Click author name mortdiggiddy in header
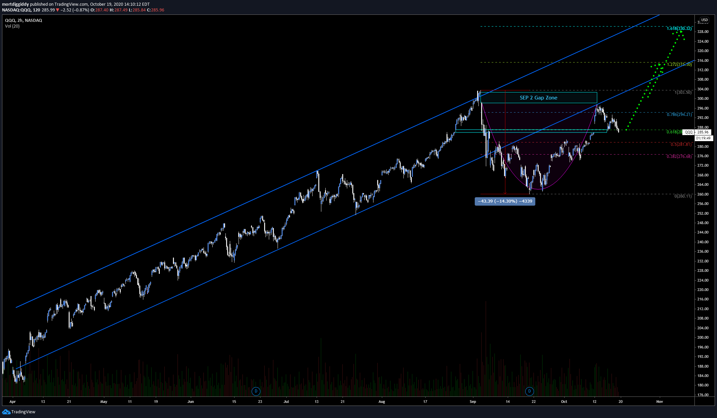717x418 pixels. [x=15, y=4]
